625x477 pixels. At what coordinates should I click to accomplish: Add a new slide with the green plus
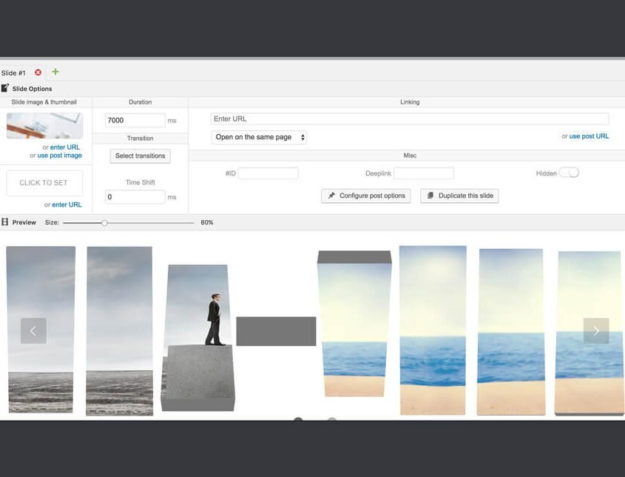click(55, 72)
